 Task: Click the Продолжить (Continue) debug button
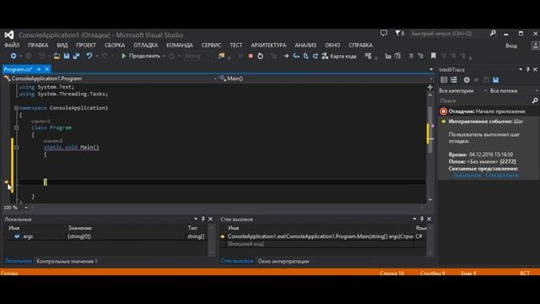click(141, 56)
